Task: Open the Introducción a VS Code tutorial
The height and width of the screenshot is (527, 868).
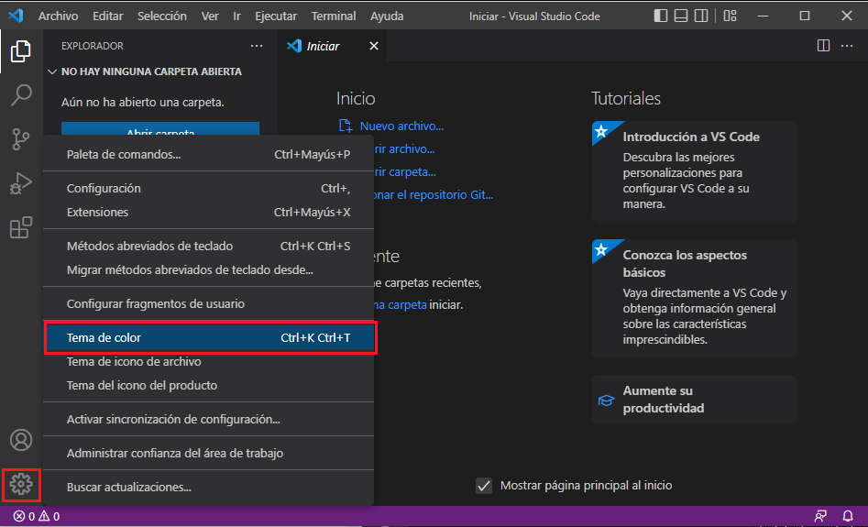Action: pos(694,171)
